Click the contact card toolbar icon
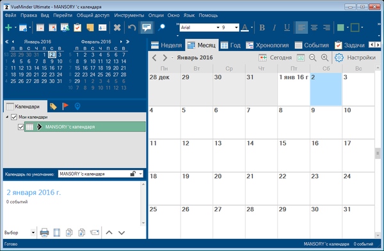The width and height of the screenshot is (384, 251). (x=102, y=27)
